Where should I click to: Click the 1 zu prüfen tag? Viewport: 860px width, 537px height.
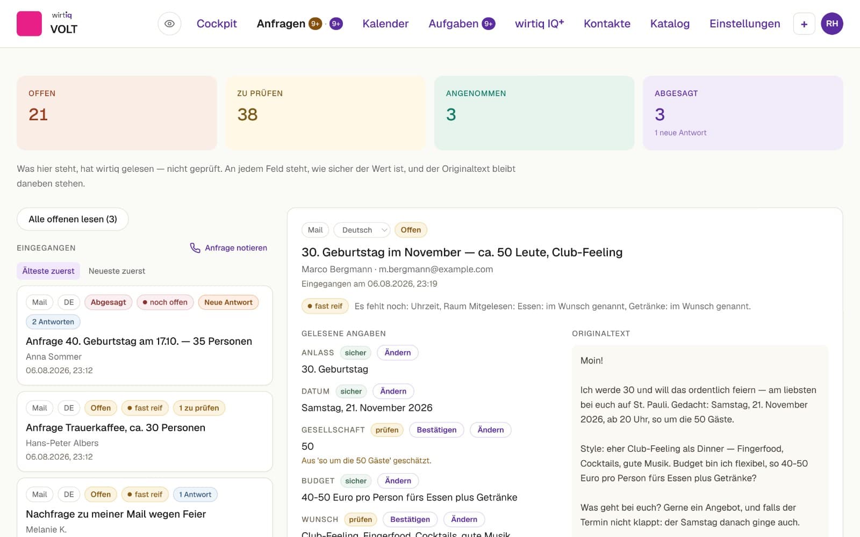pyautogui.click(x=199, y=408)
